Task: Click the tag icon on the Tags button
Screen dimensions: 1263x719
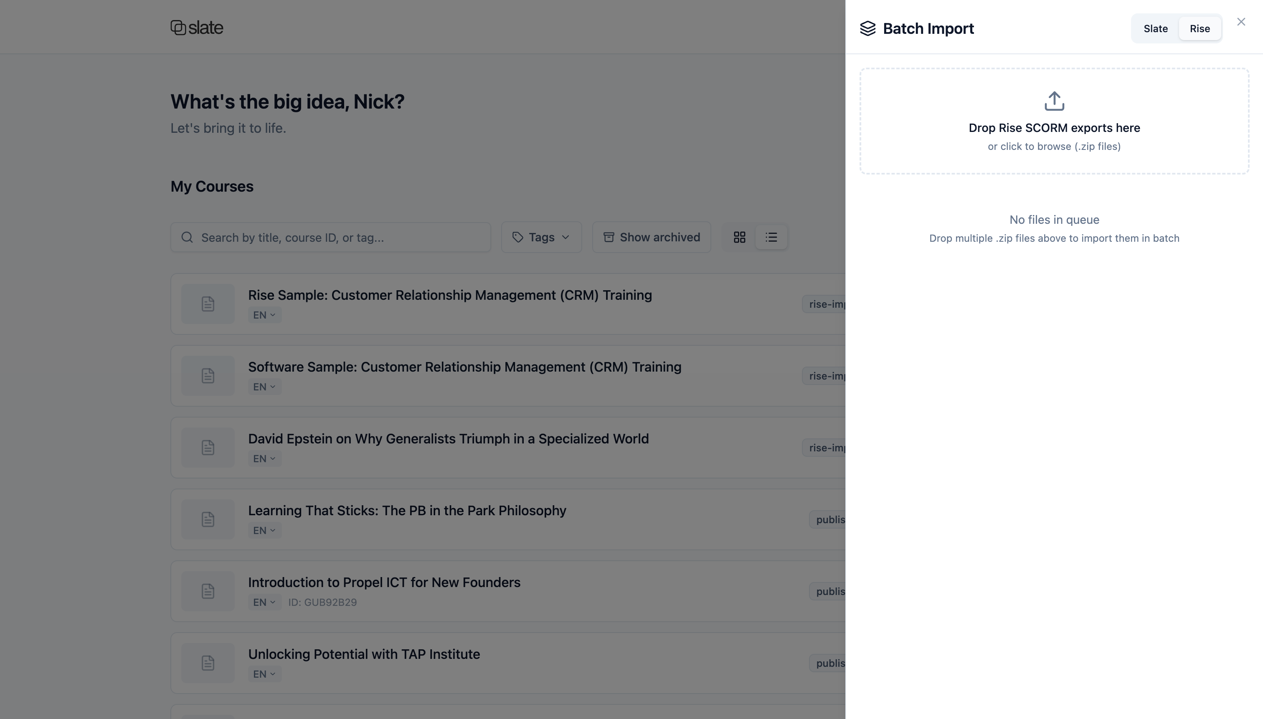Action: point(517,237)
